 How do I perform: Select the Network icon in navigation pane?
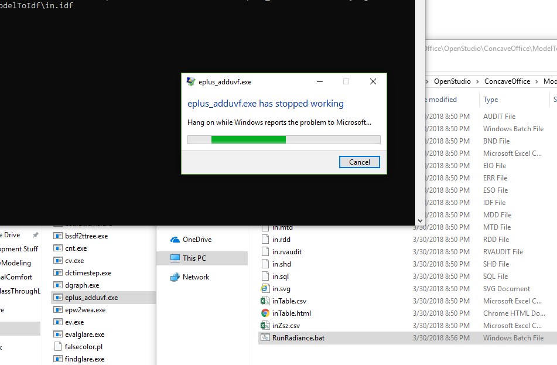point(175,277)
